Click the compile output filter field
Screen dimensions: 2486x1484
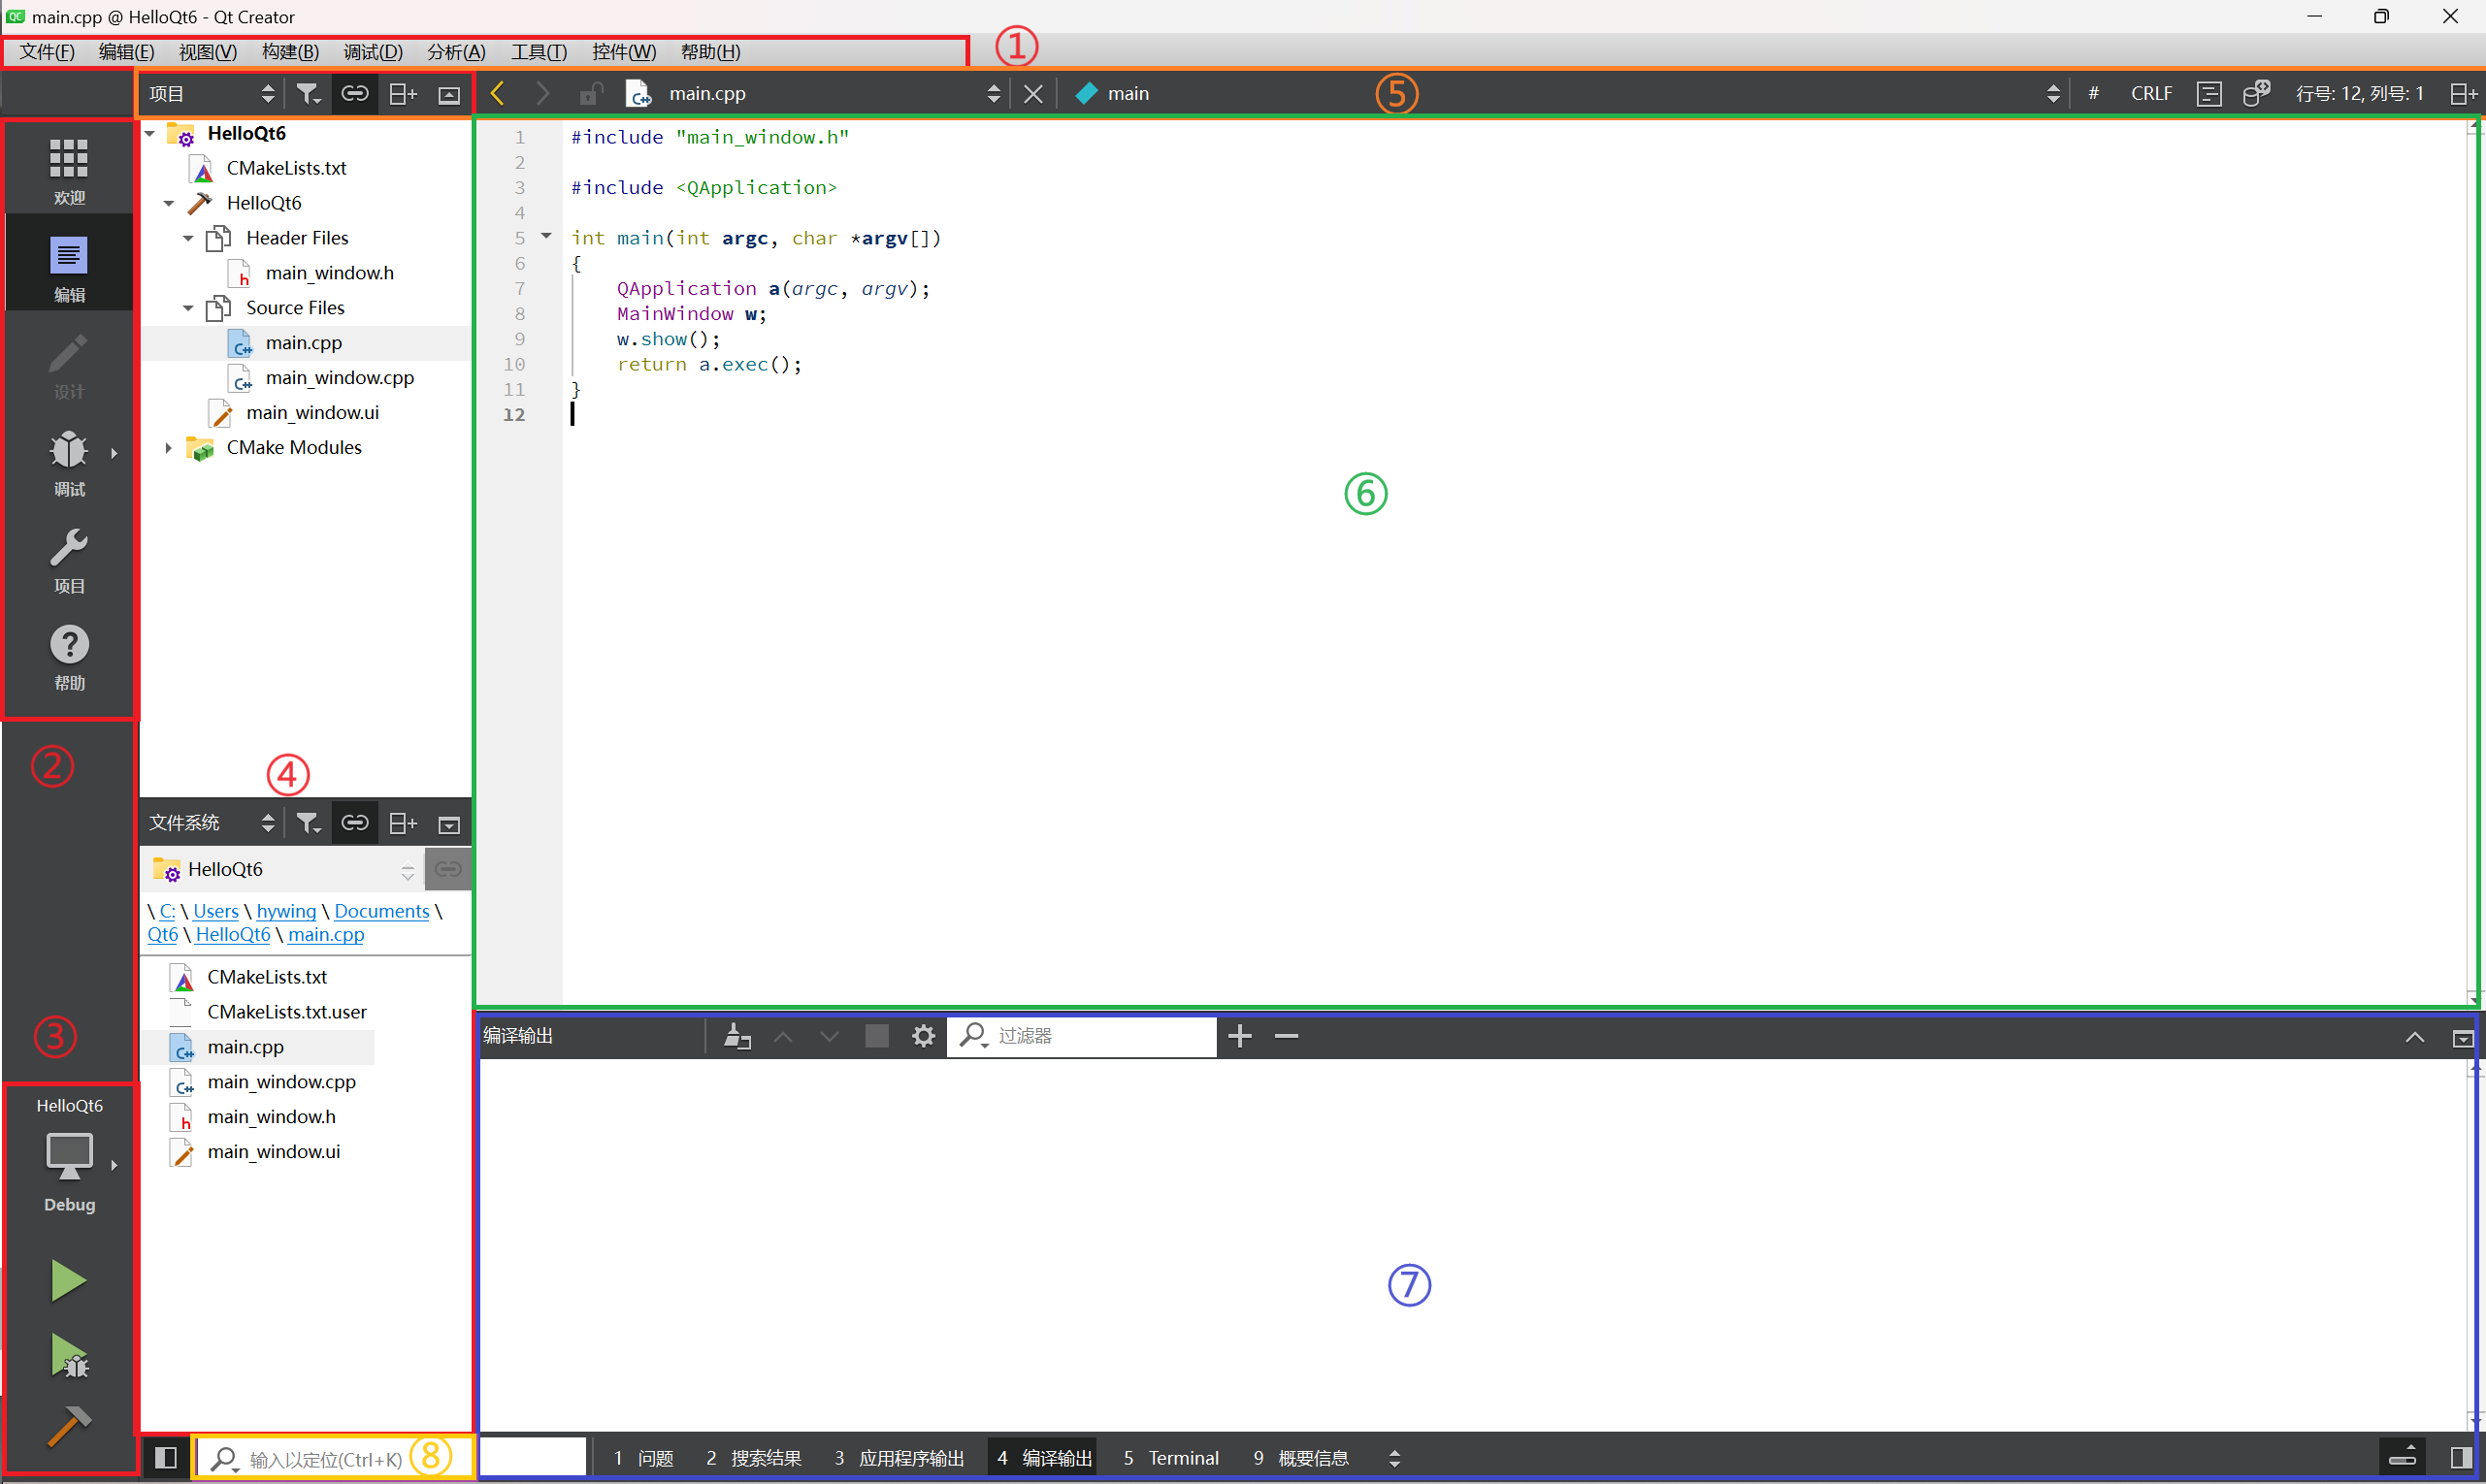(x=1083, y=1036)
